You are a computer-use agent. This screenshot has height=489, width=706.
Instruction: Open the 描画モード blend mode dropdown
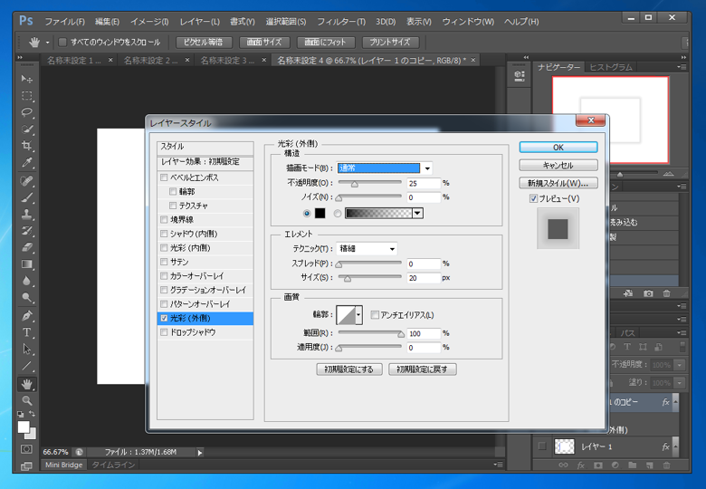click(427, 168)
